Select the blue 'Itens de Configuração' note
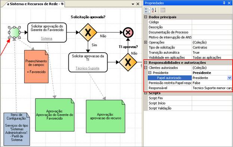This screenshot has width=233, height=147. click(x=17, y=129)
